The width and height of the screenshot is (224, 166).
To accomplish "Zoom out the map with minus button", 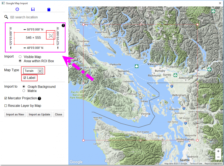I will coord(218,157).
